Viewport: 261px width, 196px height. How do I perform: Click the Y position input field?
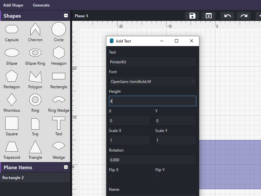[x=176, y=121]
